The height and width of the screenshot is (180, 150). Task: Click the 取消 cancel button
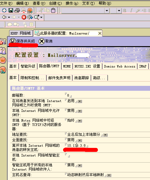click(x=45, y=41)
